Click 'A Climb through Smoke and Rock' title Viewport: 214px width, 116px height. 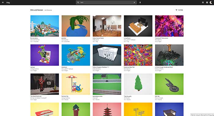point(164,67)
